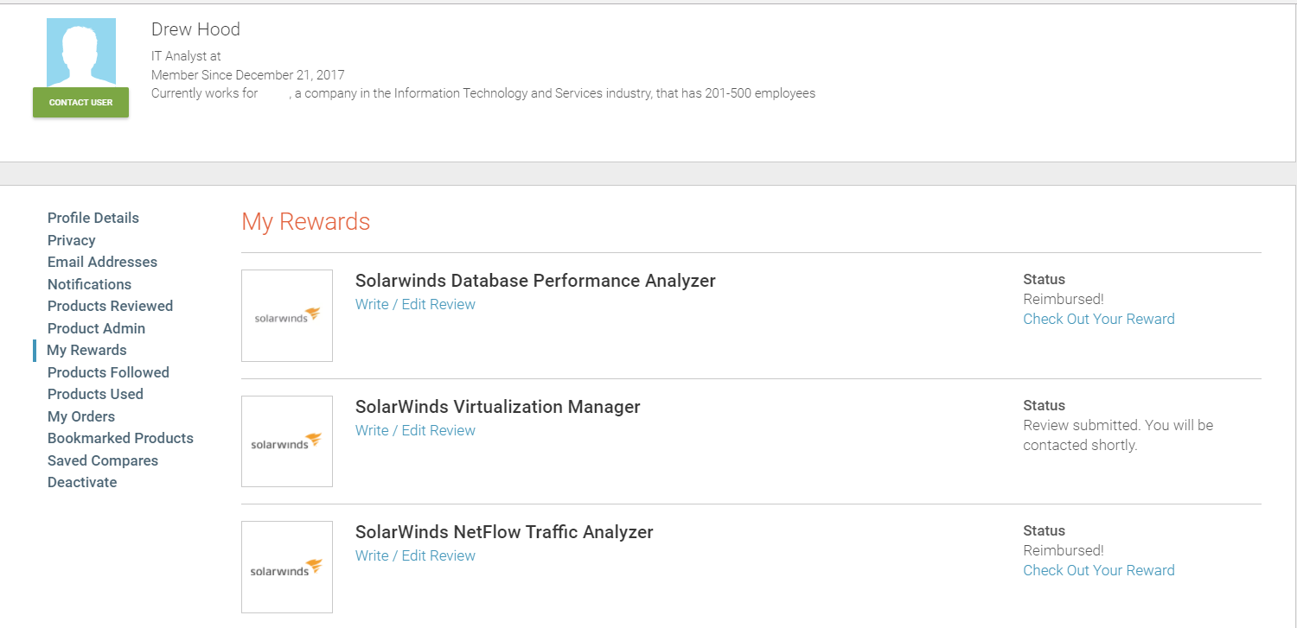Open Product Admin section
Viewport: 1297px width, 628px height.
[96, 328]
